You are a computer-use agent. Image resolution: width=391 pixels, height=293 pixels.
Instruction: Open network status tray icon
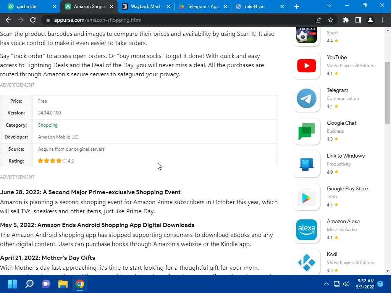coord(337,284)
